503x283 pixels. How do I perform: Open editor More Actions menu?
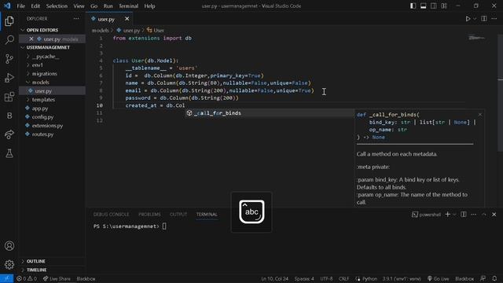[494, 19]
